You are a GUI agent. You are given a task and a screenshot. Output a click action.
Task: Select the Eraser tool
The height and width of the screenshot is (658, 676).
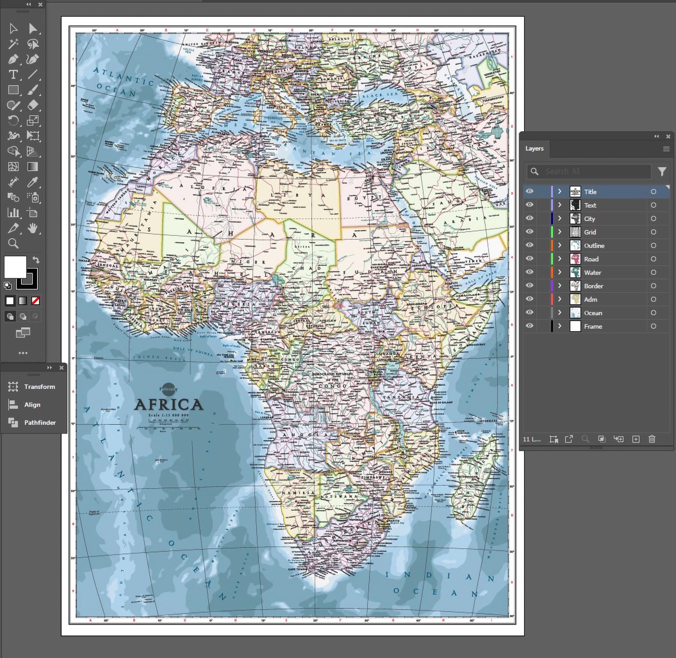pos(33,105)
